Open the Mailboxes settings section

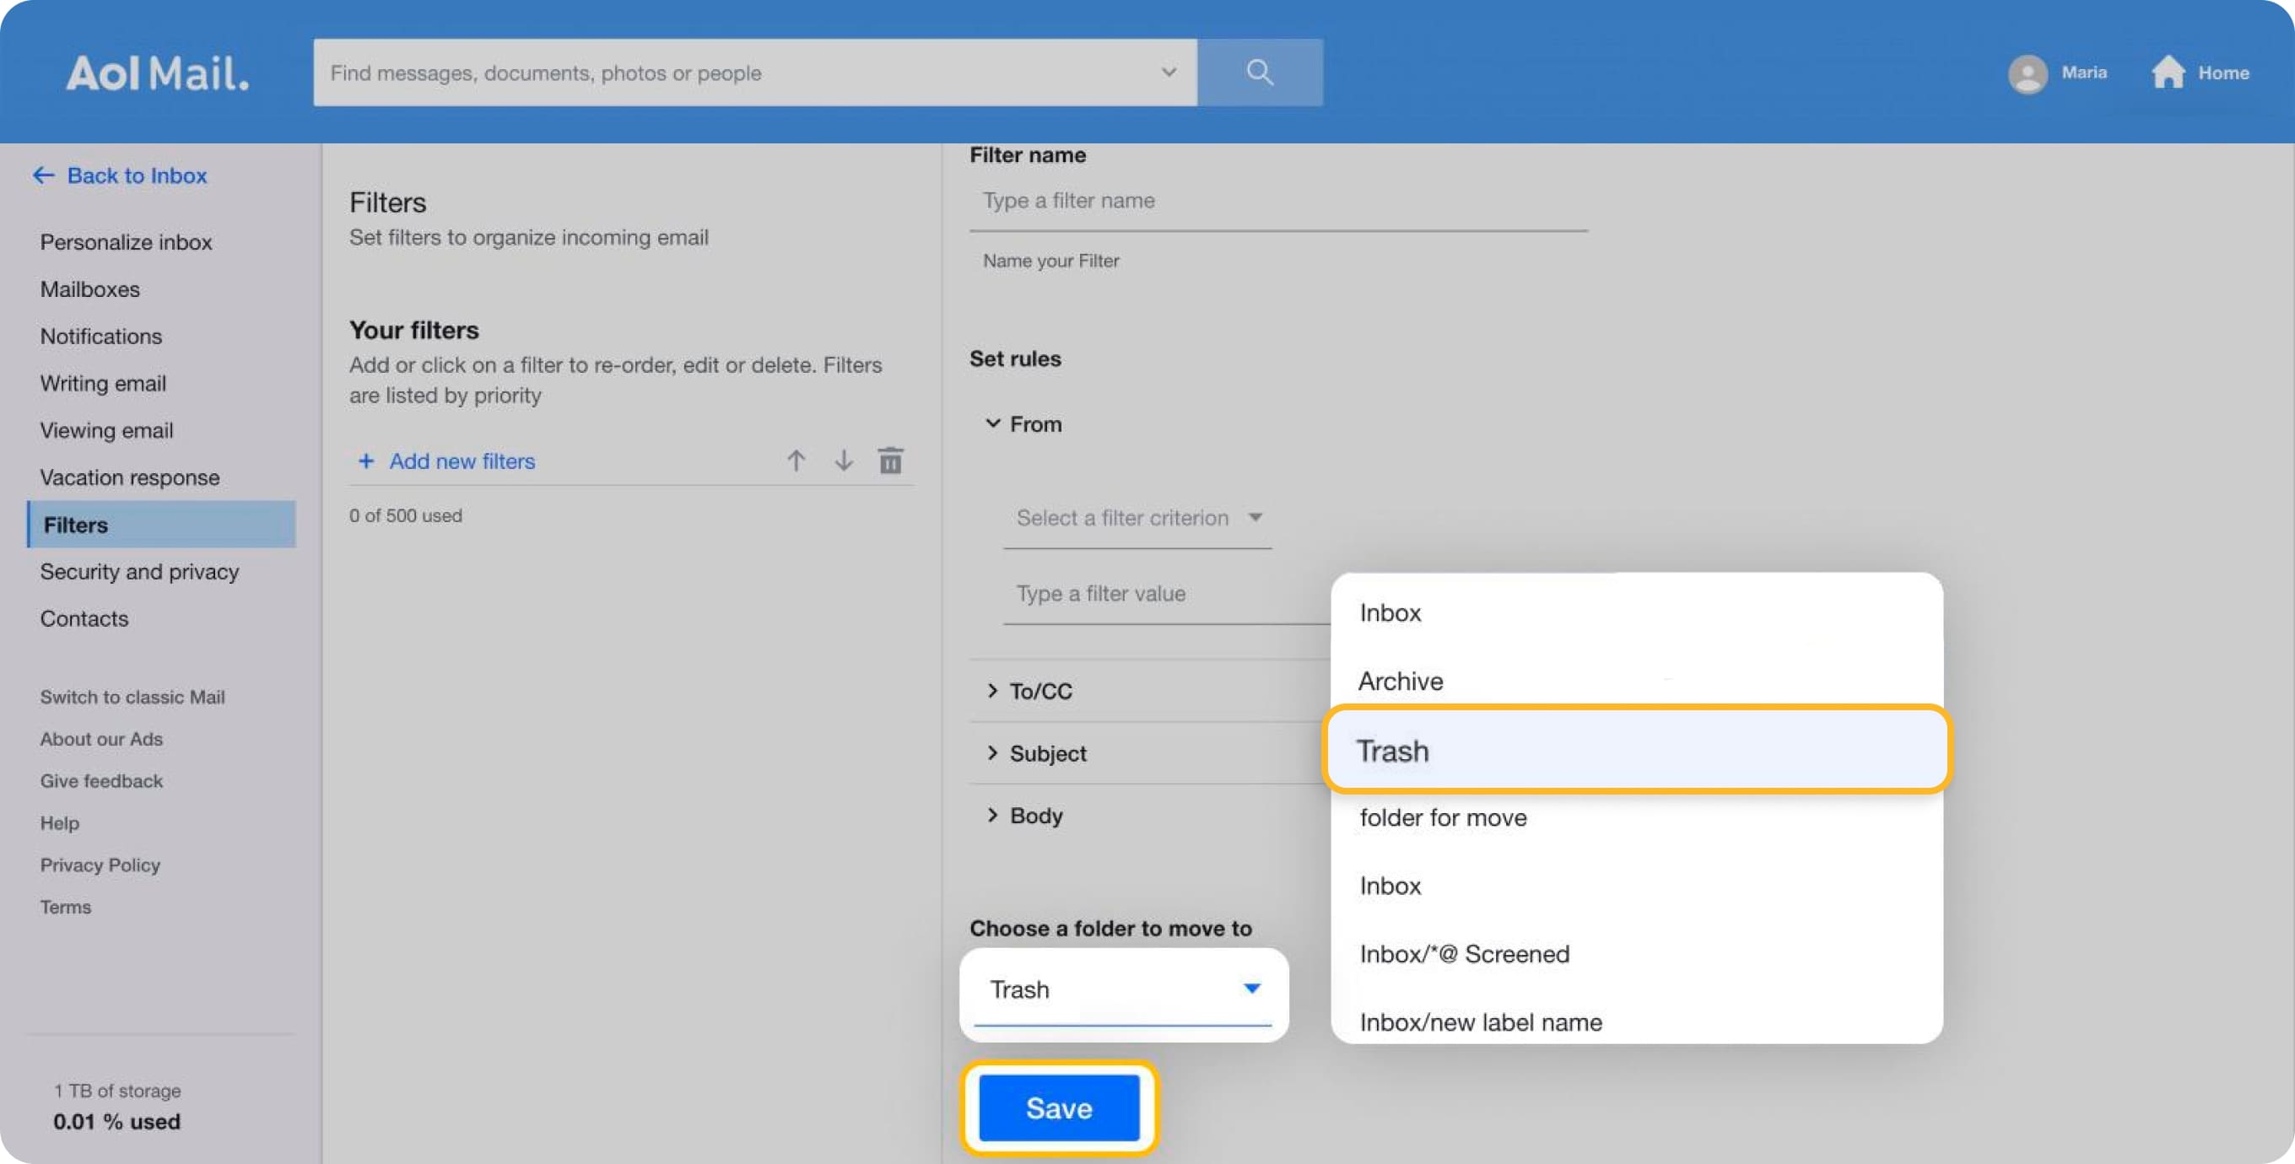[90, 288]
